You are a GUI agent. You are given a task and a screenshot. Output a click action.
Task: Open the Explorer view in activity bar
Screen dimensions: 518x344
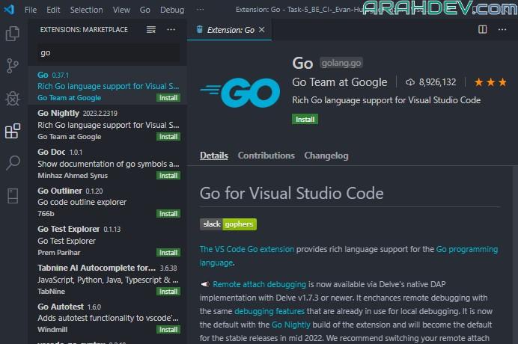tap(13, 34)
